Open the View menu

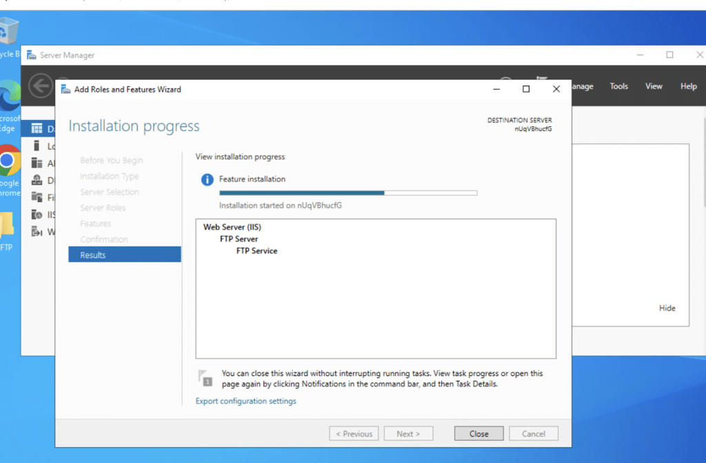tap(654, 86)
